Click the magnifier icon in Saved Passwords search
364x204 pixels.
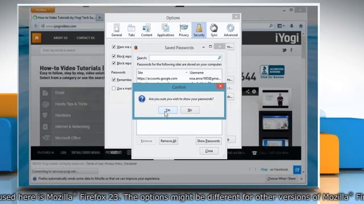coord(220,58)
